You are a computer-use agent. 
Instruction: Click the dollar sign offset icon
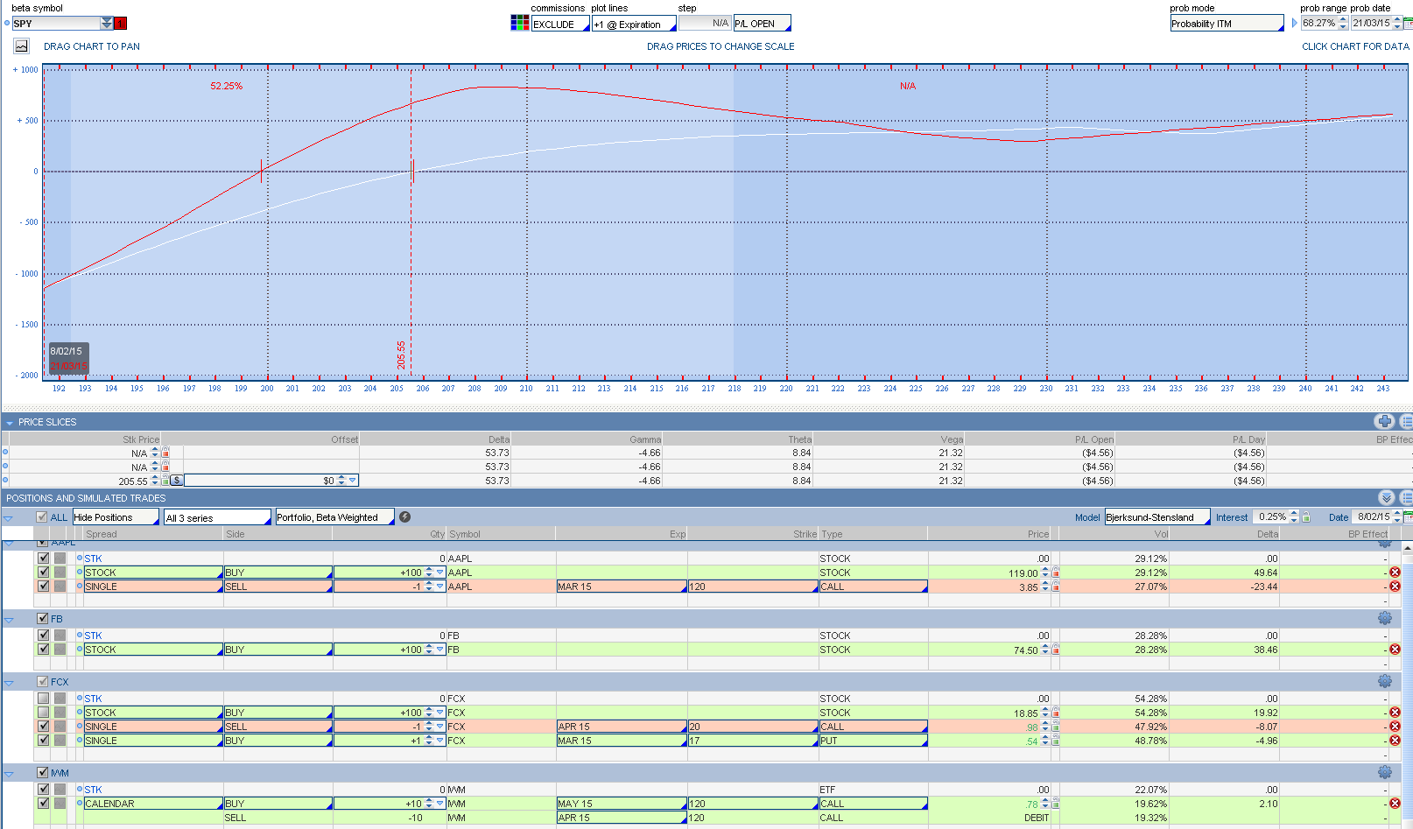(177, 481)
